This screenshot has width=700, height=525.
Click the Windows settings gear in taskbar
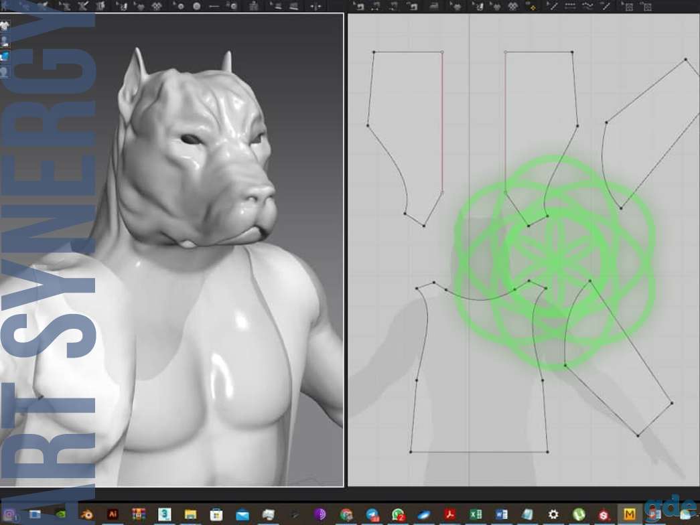pyautogui.click(x=553, y=515)
